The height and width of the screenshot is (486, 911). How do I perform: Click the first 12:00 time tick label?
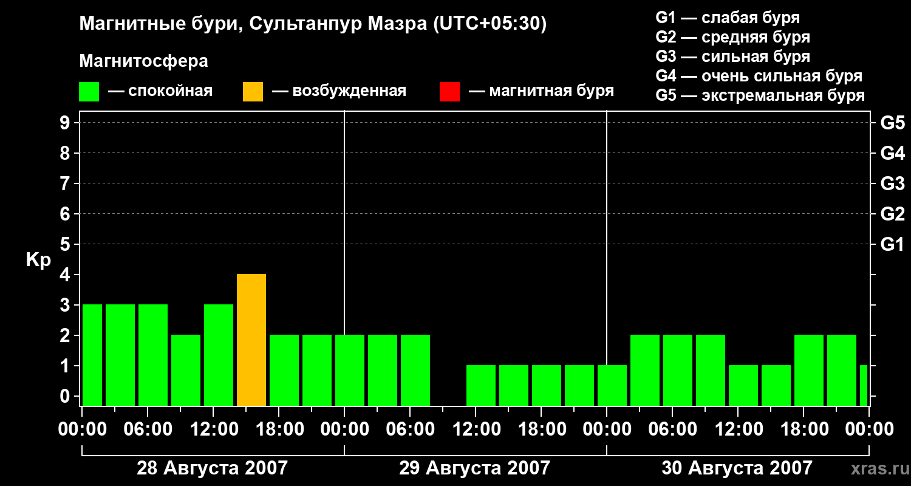(213, 430)
